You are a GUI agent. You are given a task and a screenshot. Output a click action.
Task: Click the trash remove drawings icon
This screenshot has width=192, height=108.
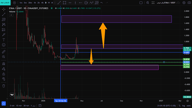coord(4,86)
